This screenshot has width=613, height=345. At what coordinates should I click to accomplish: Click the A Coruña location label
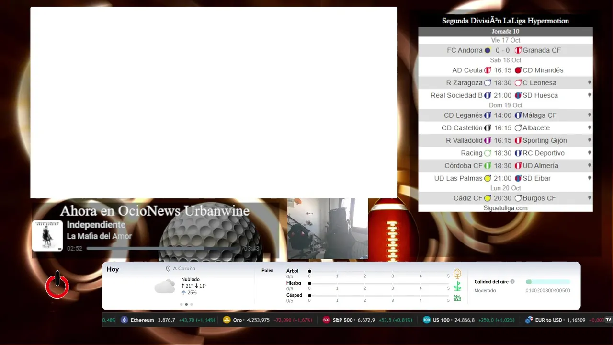[184, 269]
